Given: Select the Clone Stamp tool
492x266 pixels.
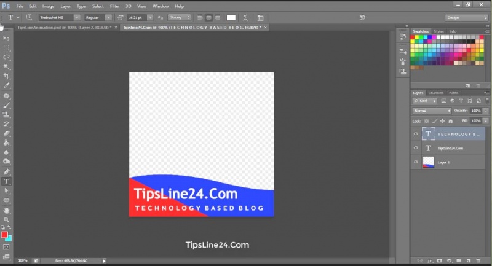Looking at the screenshot, I should coord(6,115).
